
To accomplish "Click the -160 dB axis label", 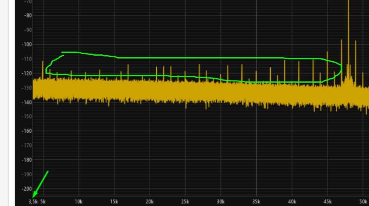I will click(x=27, y=131).
